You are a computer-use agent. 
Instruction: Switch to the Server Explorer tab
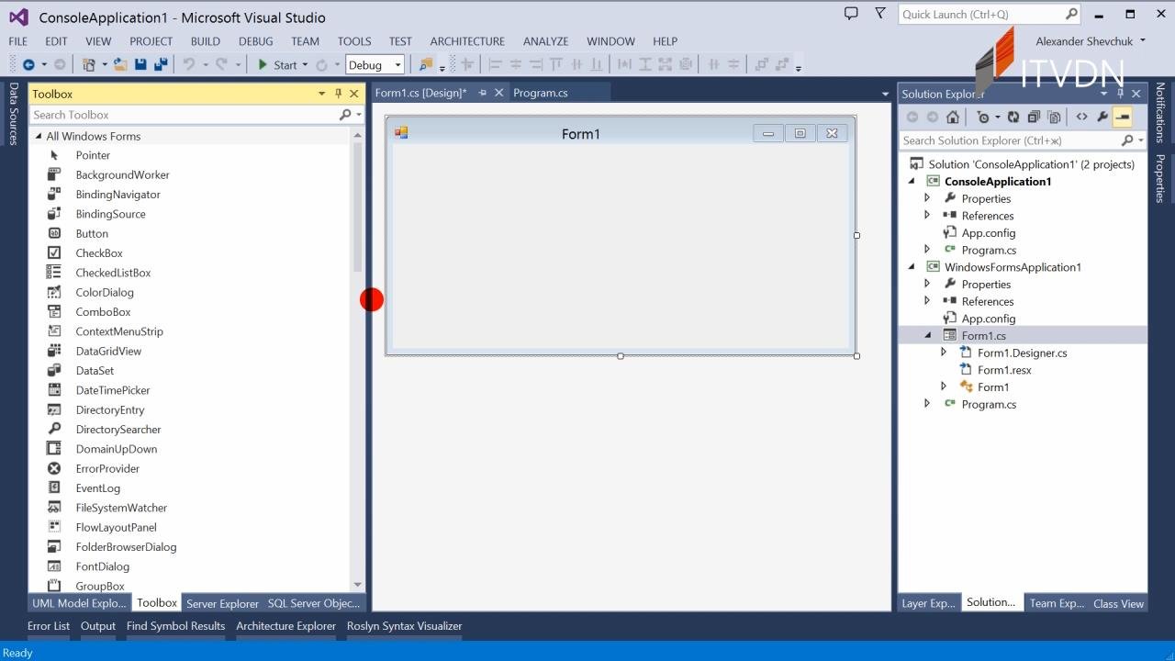[222, 603]
